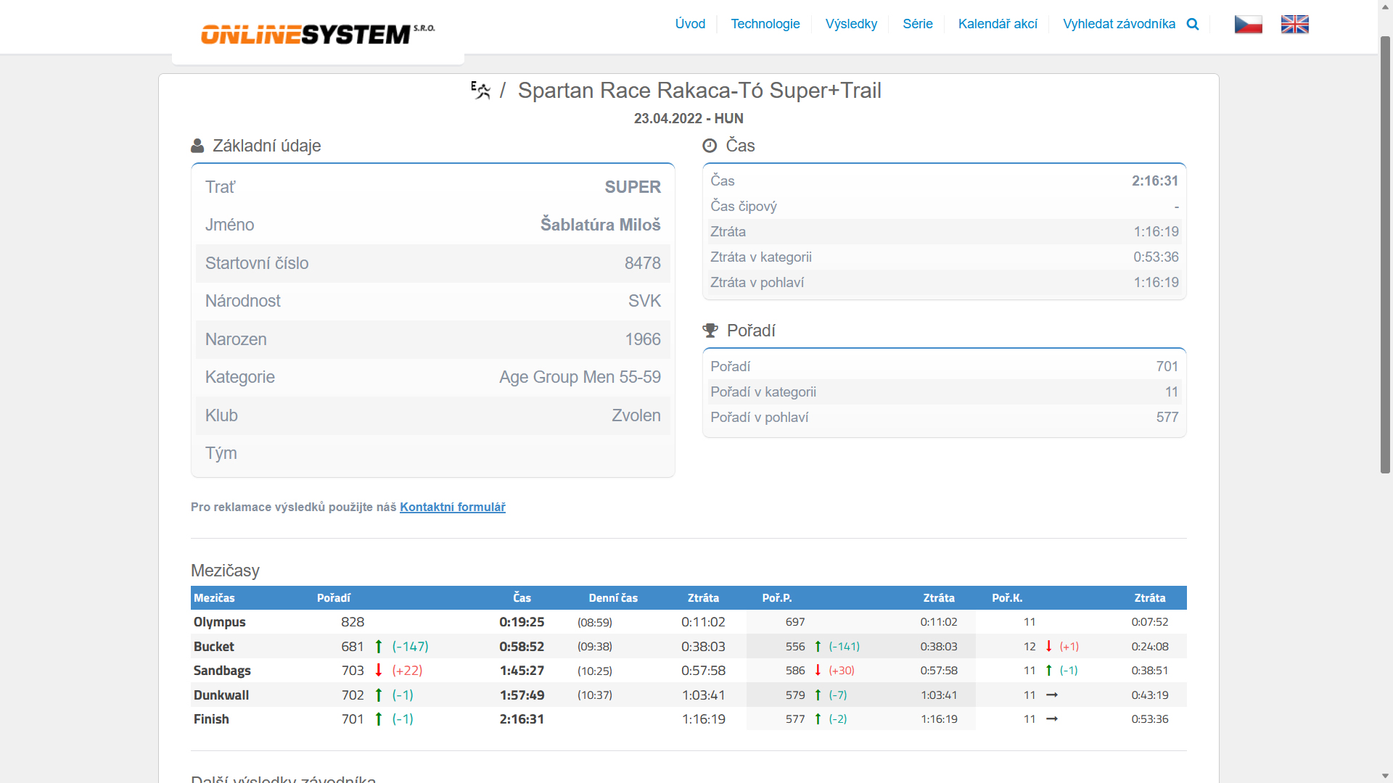Open the Úvod menu item
The width and height of the screenshot is (1393, 783).
[690, 24]
